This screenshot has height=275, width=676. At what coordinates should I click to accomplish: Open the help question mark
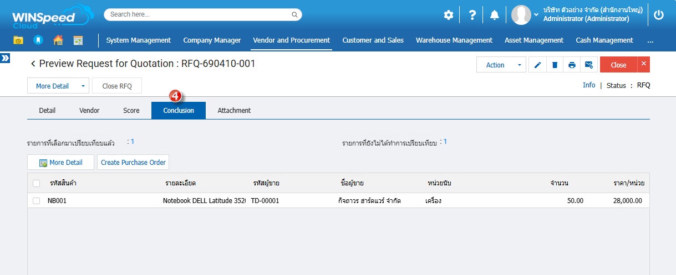point(472,15)
